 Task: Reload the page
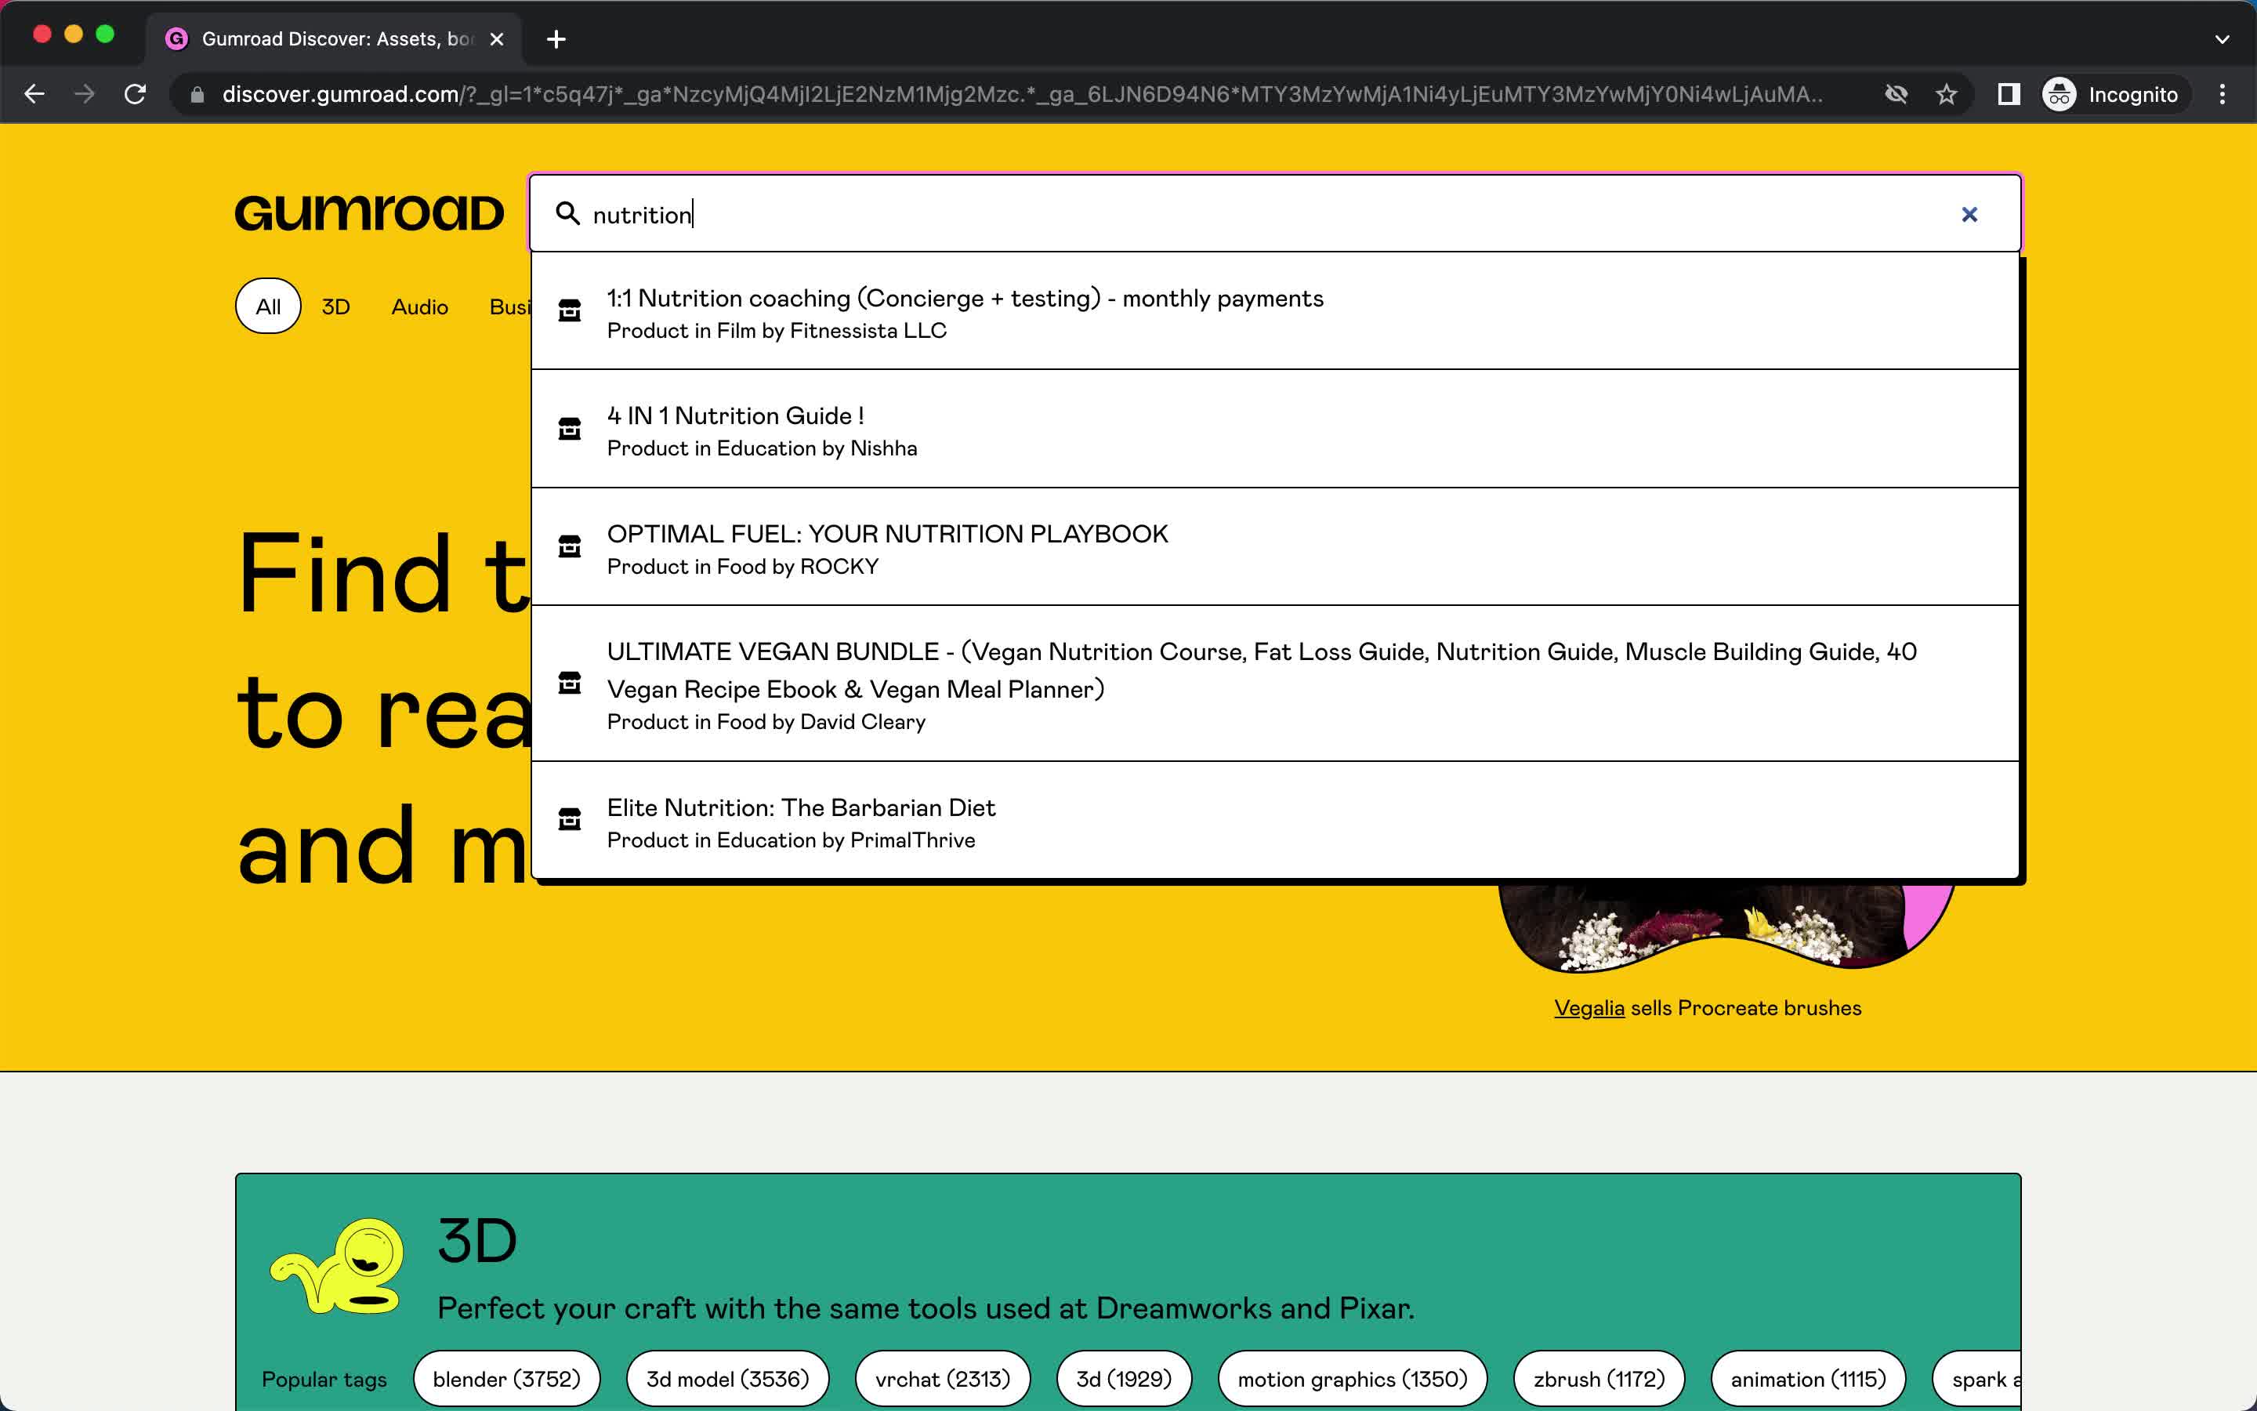[x=136, y=94]
